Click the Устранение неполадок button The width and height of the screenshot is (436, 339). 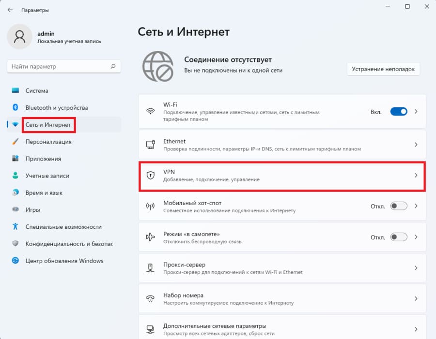point(383,69)
